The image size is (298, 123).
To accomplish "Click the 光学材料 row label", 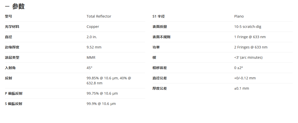I will pyautogui.click(x=12, y=27).
